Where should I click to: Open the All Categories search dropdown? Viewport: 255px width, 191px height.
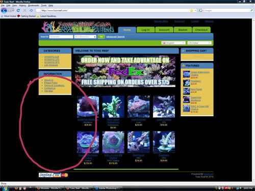click(85, 37)
